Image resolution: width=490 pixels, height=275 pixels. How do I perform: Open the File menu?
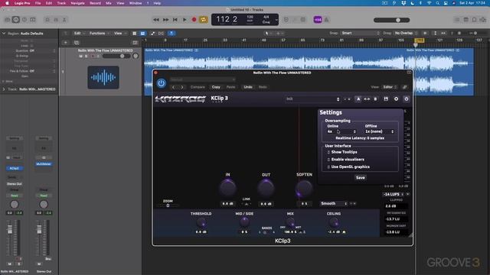click(38, 3)
